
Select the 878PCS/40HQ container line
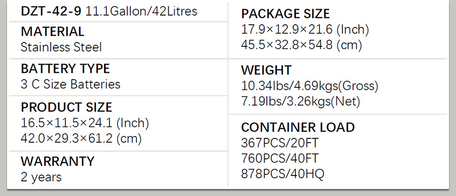click(x=282, y=174)
